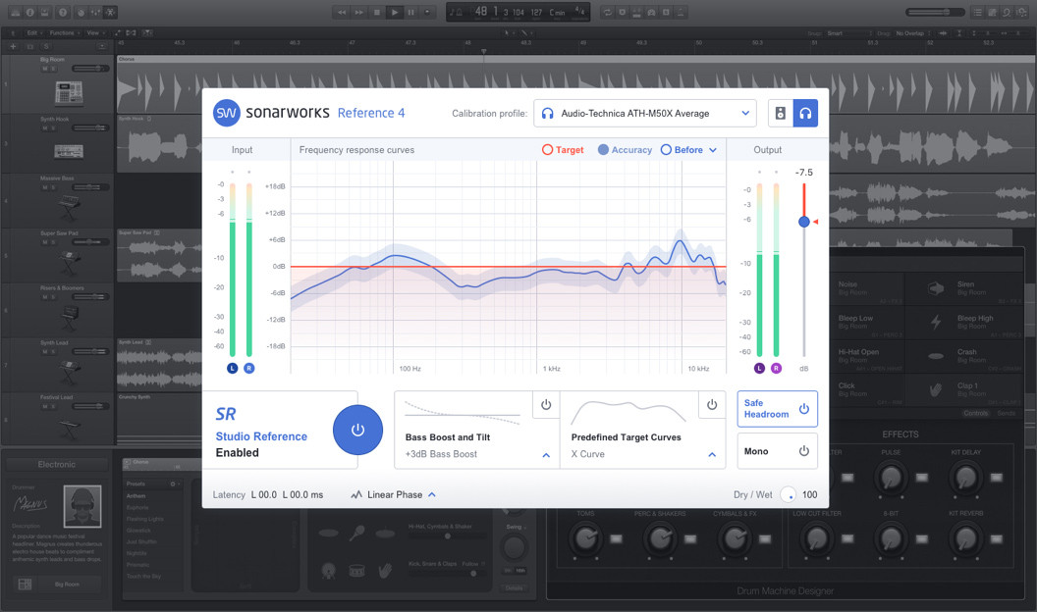The width and height of the screenshot is (1037, 612).
Task: Click the -7.5 output gain value
Action: (x=803, y=173)
